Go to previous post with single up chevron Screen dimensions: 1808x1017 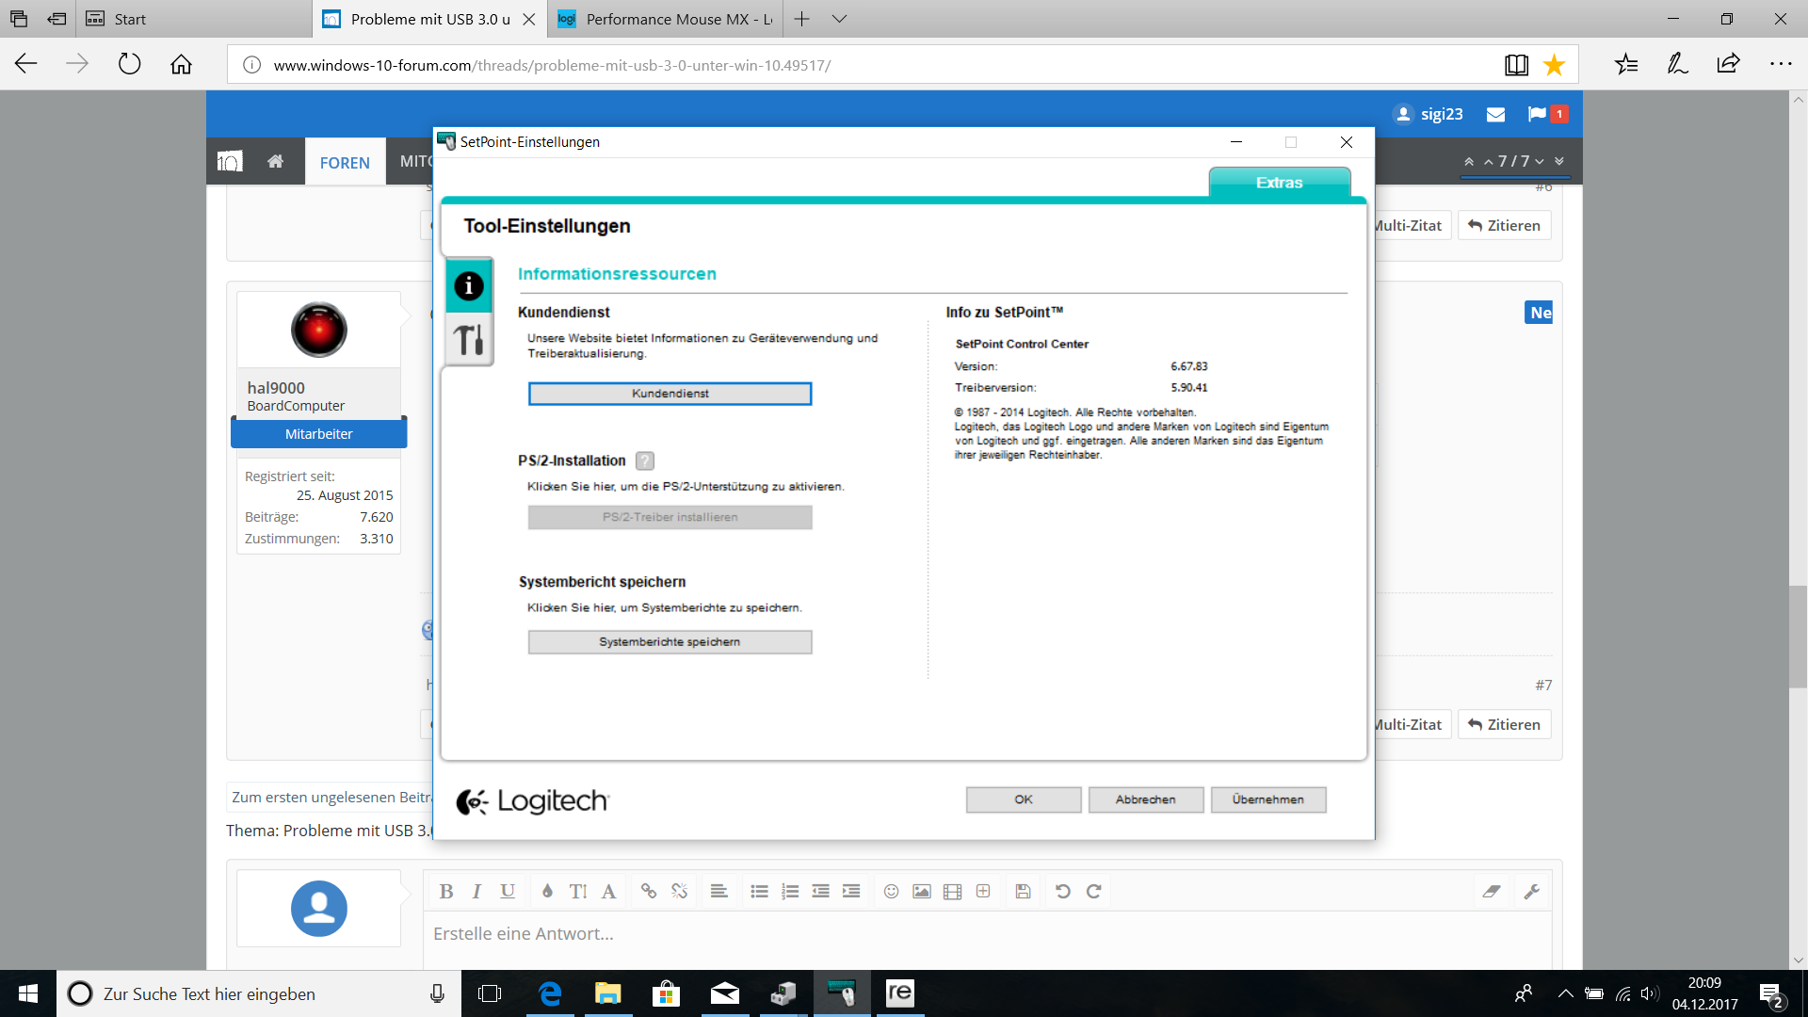tap(1489, 161)
